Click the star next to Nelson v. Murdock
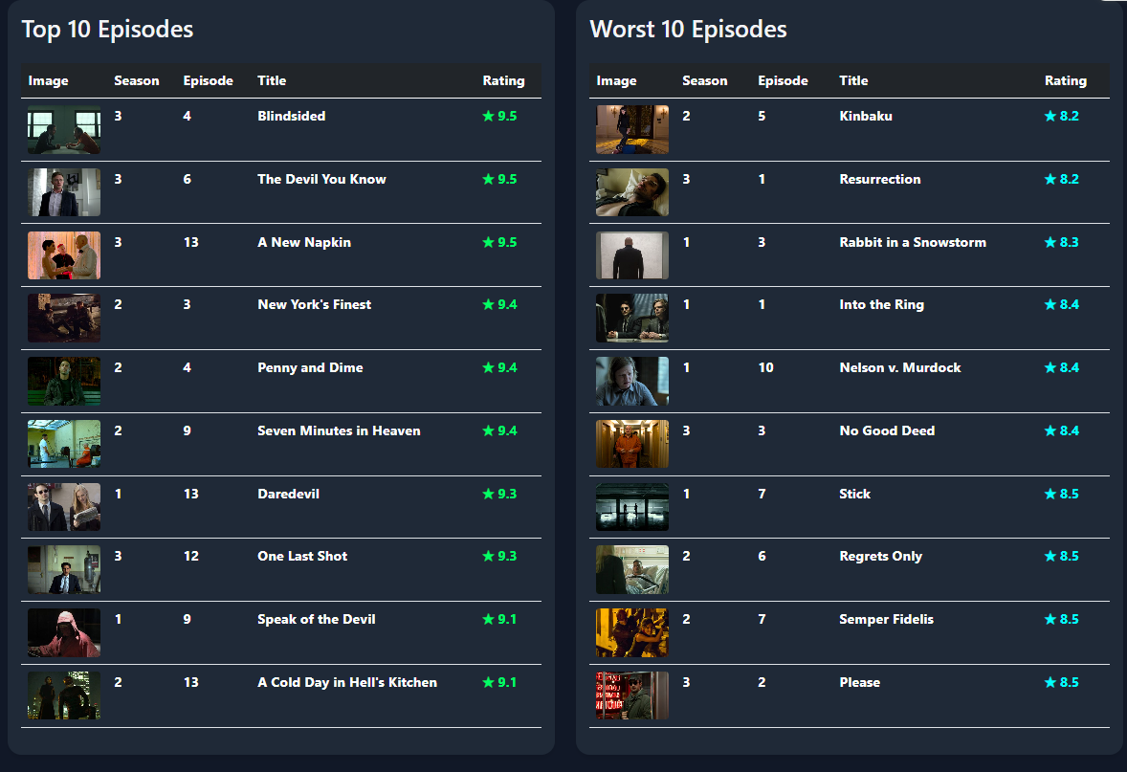The width and height of the screenshot is (1127, 772). 1050,368
